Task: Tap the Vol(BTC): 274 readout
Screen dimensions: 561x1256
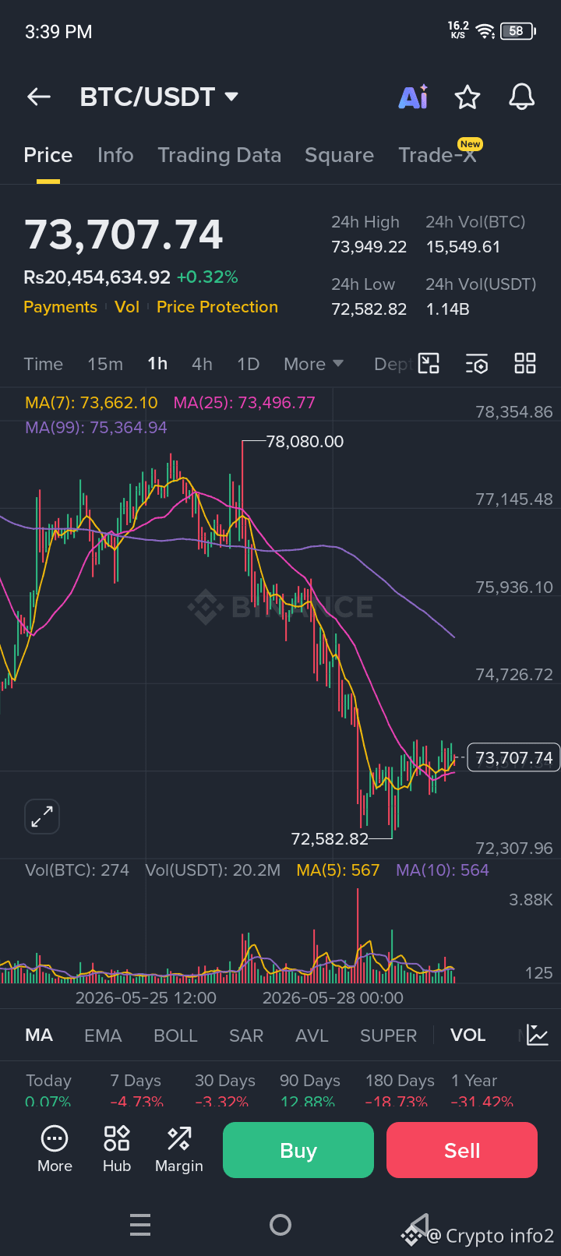Action: 77,870
